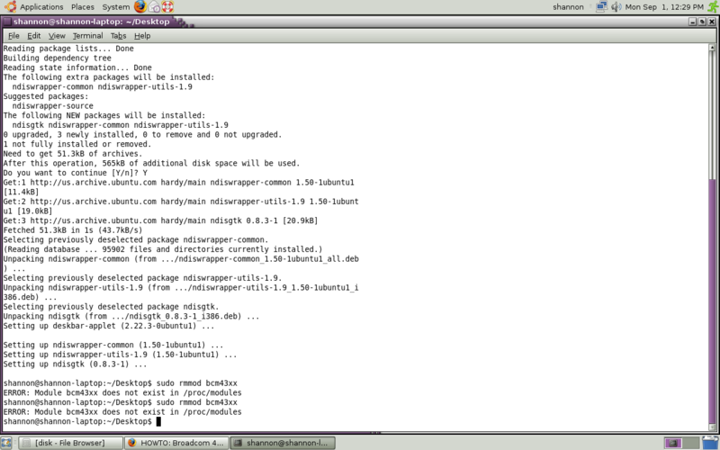Click the show desktop icon in bottom panel
The image size is (720, 450).
pyautogui.click(x=6, y=443)
